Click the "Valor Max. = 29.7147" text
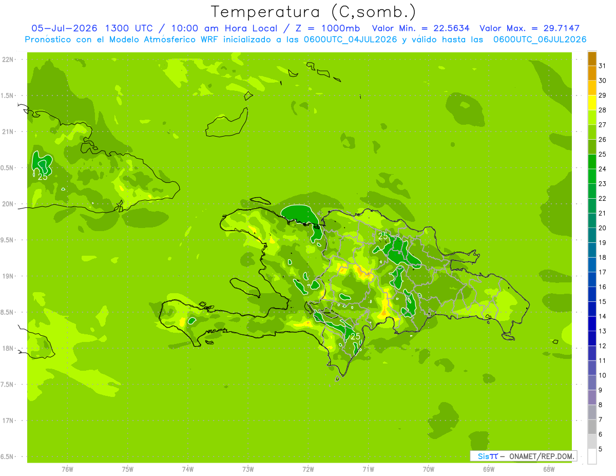 [x=529, y=28]
